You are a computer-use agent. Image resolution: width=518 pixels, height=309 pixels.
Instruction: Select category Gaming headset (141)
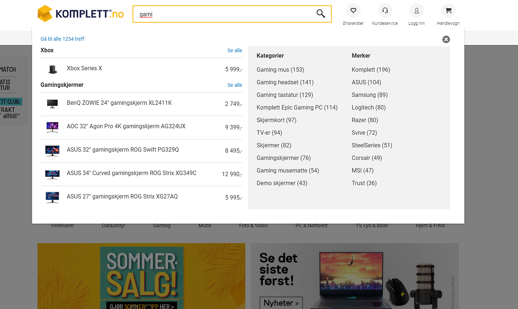coord(285,82)
